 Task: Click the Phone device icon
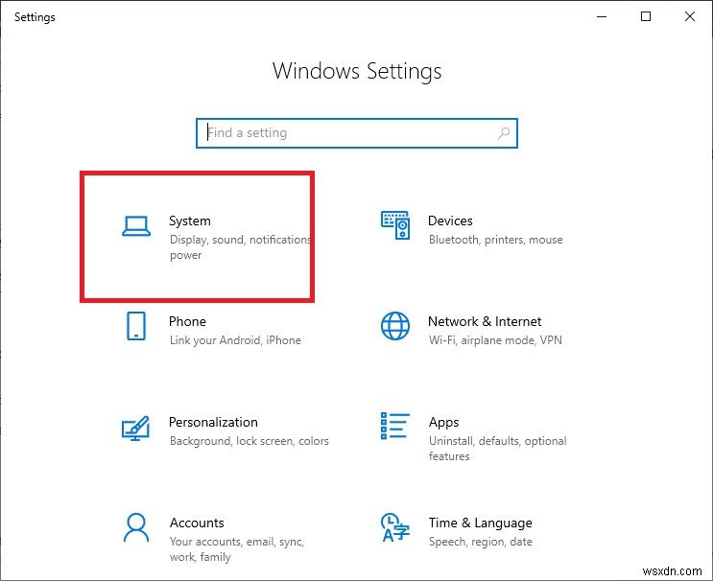point(136,326)
